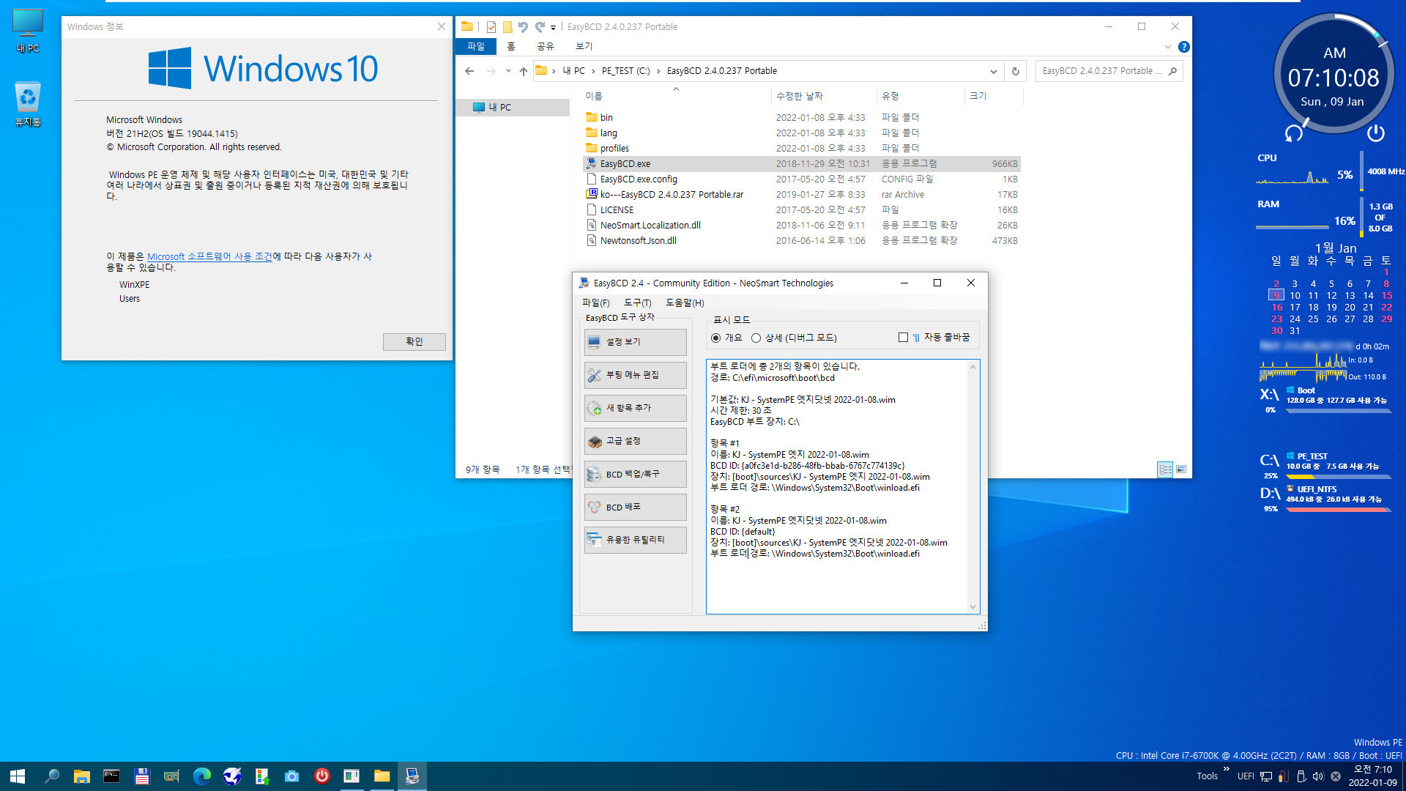Screen dimensions: 1406x791
Task: Select NeoSmart.Localization.dll file
Action: (802, 225)
